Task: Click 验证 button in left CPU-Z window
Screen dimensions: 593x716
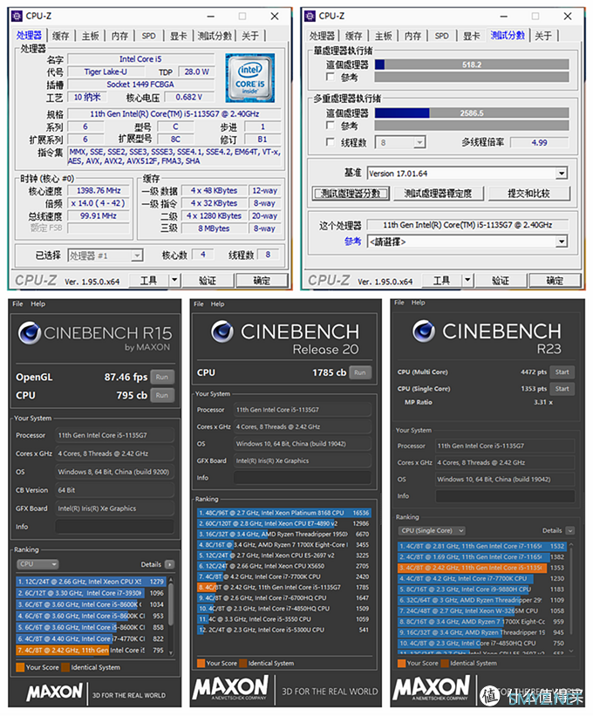Action: pos(207,280)
